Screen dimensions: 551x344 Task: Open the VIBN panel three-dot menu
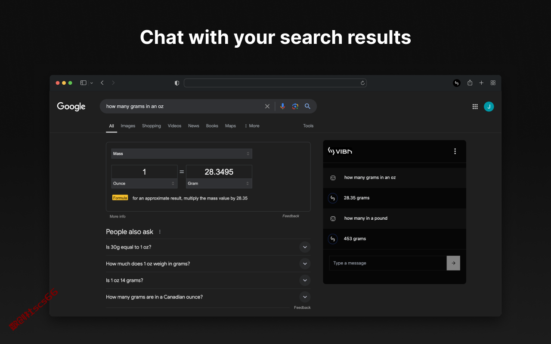455,151
